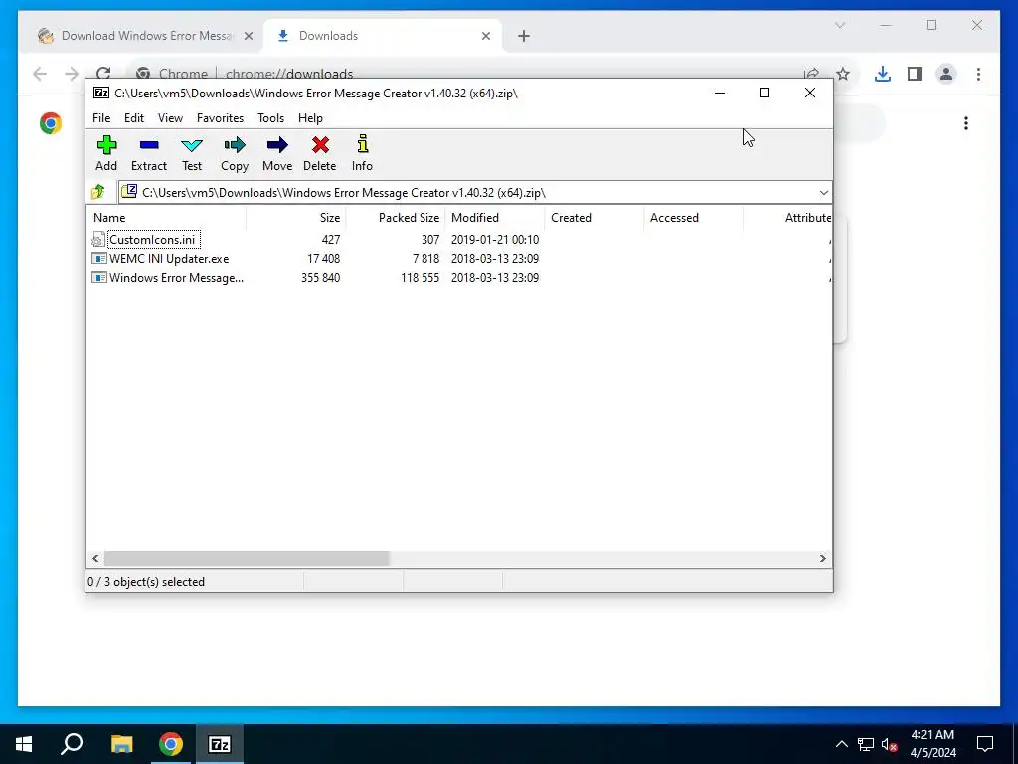
Task: Click size value 355 840
Action: (320, 278)
